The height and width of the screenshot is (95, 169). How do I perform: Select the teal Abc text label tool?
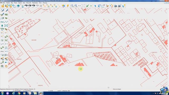[x=2, y=22]
